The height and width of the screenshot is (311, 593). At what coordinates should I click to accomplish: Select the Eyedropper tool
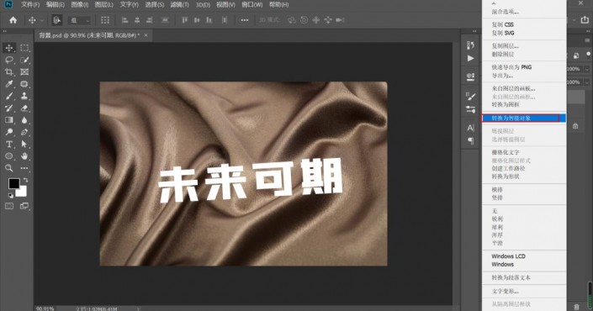[x=8, y=84]
